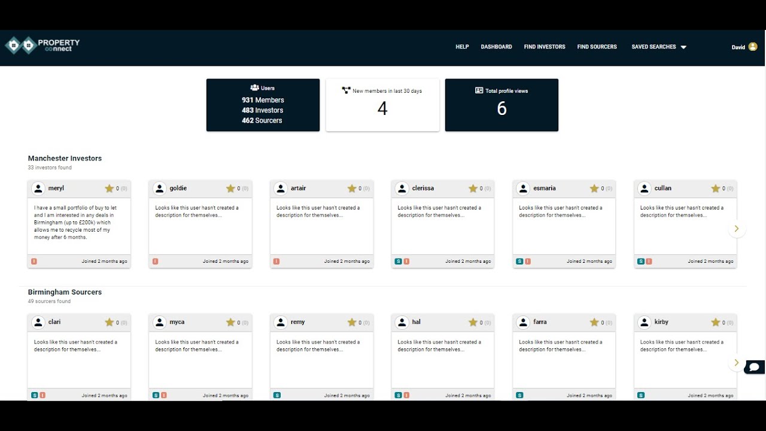The height and width of the screenshot is (431, 766).
Task: Go to the Dashboard page
Action: [x=496, y=47]
